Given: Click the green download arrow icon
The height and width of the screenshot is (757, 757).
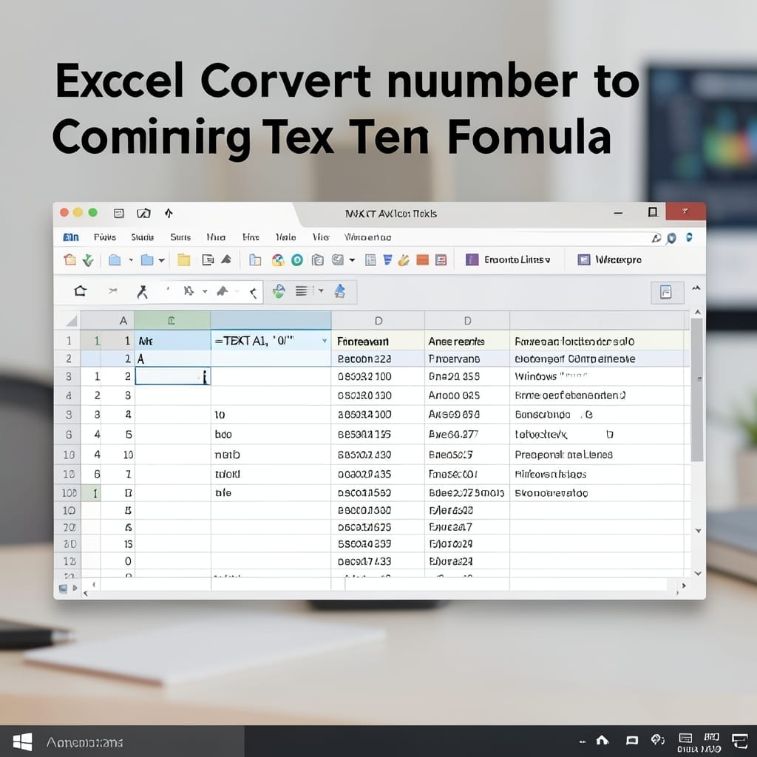Looking at the screenshot, I should [x=88, y=260].
